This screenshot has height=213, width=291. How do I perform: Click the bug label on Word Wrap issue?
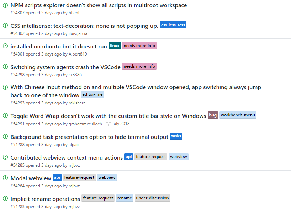coord(213,115)
